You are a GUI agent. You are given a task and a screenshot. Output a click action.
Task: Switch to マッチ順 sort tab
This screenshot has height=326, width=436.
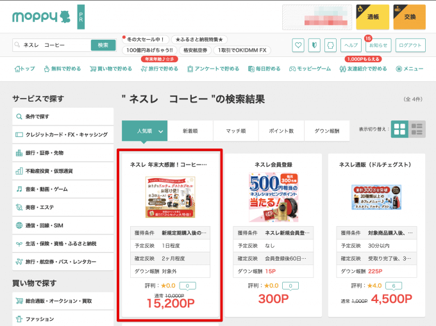coord(236,131)
